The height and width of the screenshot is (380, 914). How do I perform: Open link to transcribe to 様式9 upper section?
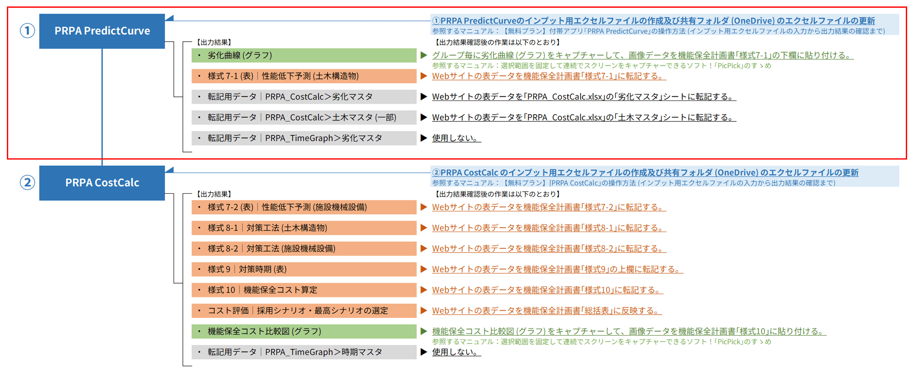[558, 269]
